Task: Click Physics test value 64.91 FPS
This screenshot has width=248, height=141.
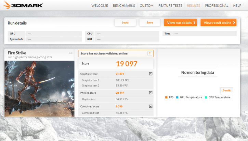Action: [122, 99]
